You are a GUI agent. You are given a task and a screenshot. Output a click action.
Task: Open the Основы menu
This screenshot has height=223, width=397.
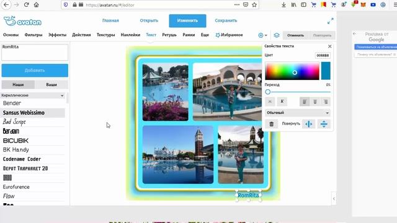click(x=11, y=35)
